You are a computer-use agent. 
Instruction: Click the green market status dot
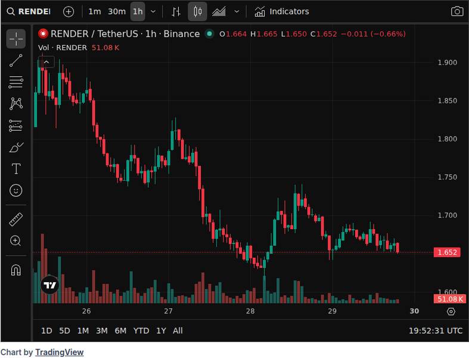click(210, 34)
